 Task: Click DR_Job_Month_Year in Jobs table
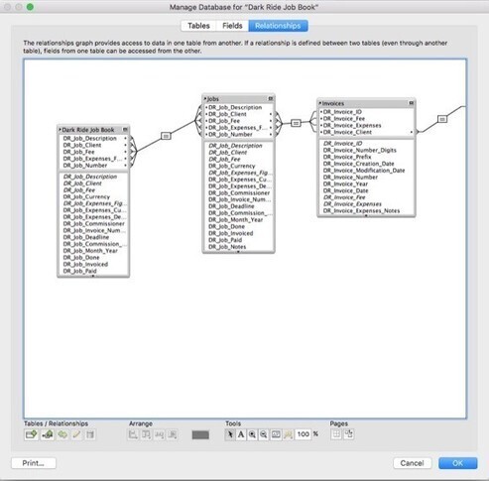point(235,219)
